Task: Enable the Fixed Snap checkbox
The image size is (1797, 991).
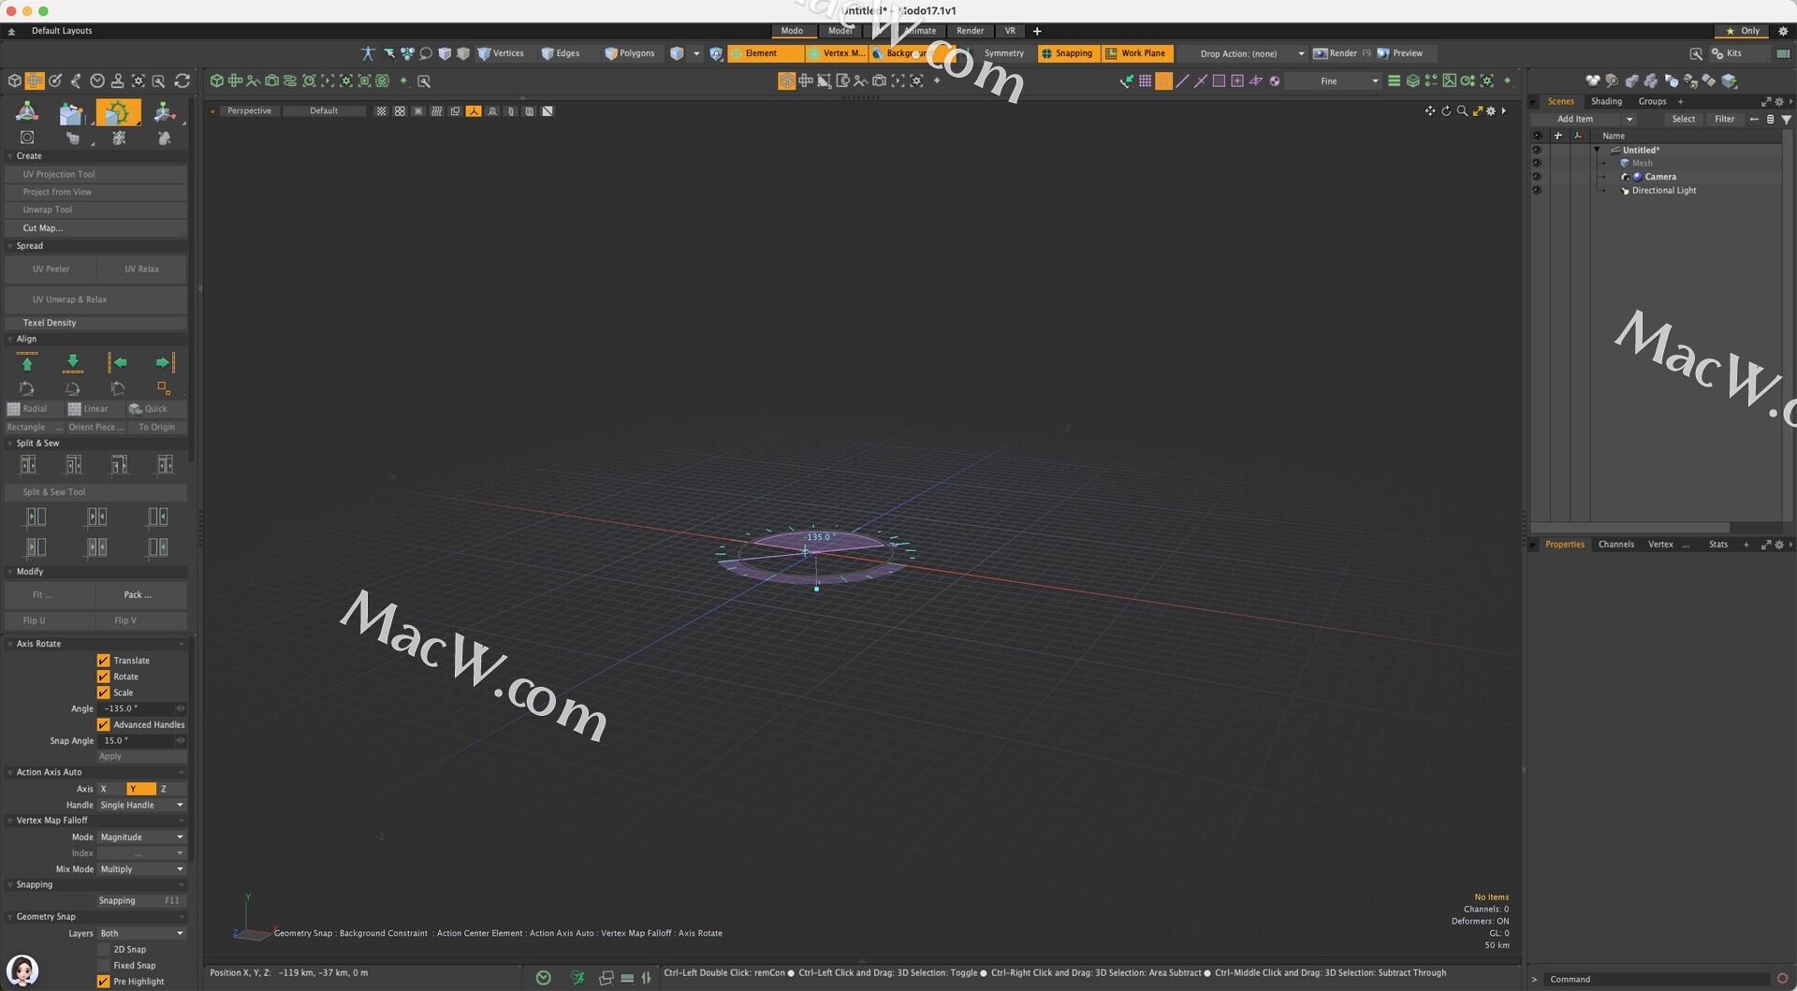Action: point(103,966)
